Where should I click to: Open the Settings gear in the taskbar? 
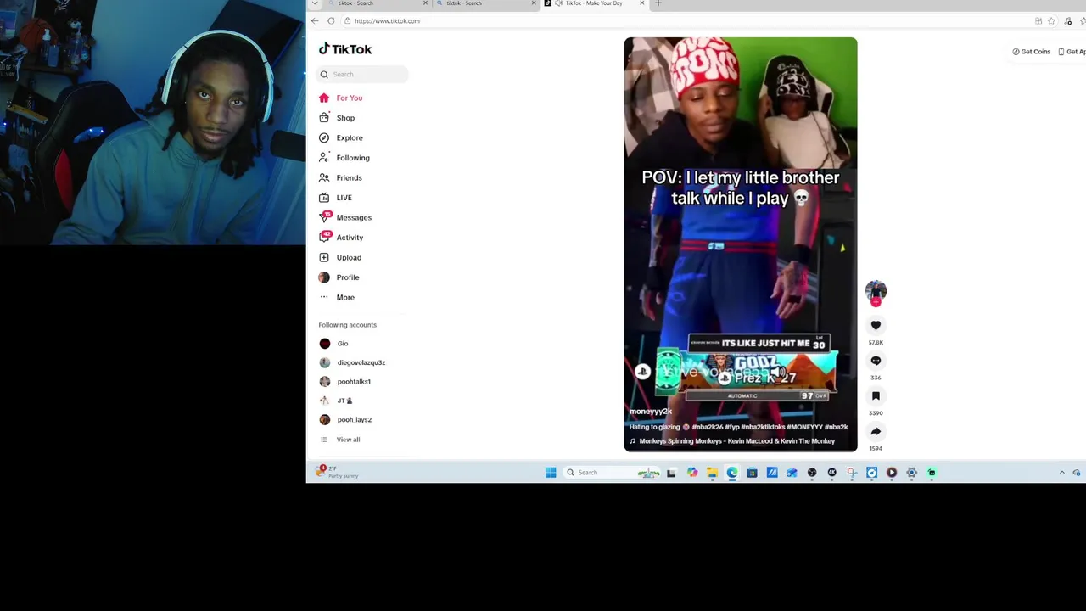pos(911,473)
